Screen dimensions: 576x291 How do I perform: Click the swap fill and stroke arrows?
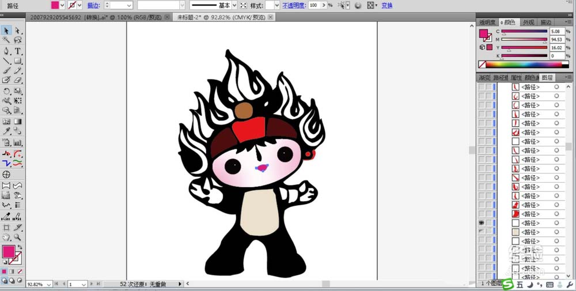click(20, 247)
